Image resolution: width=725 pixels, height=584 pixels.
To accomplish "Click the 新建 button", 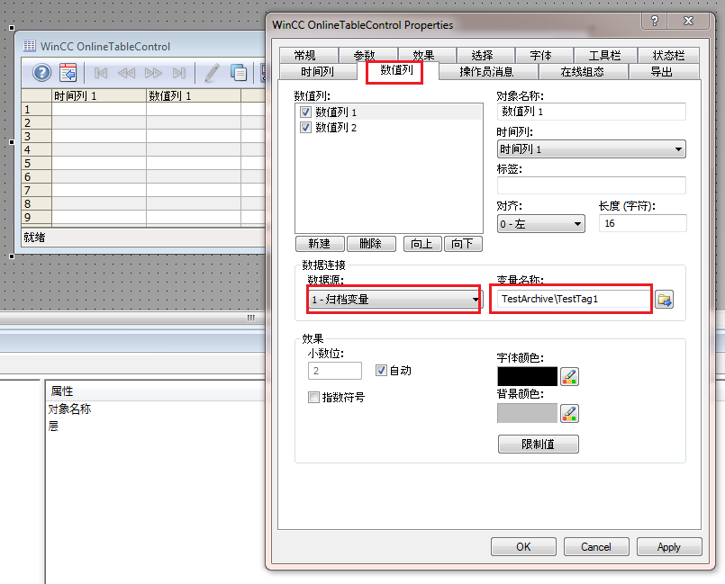I will (320, 244).
